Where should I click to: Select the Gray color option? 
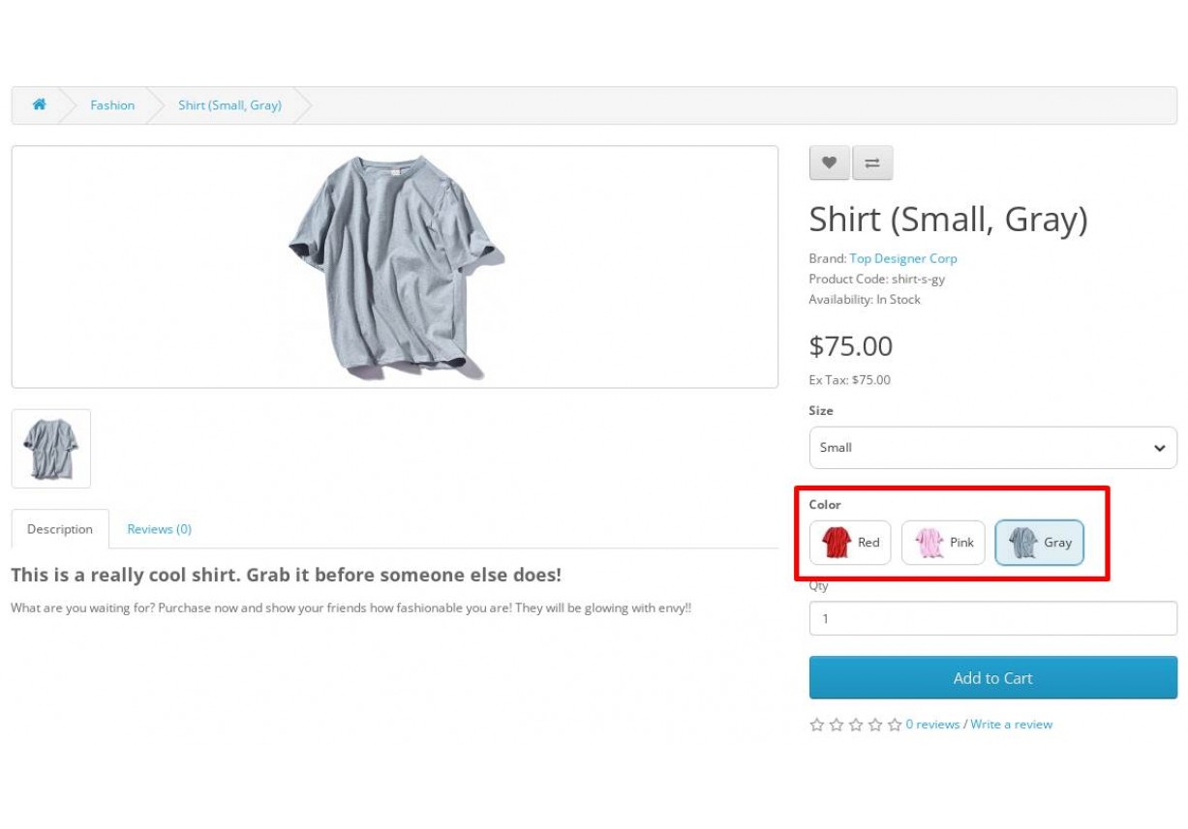(x=1039, y=543)
